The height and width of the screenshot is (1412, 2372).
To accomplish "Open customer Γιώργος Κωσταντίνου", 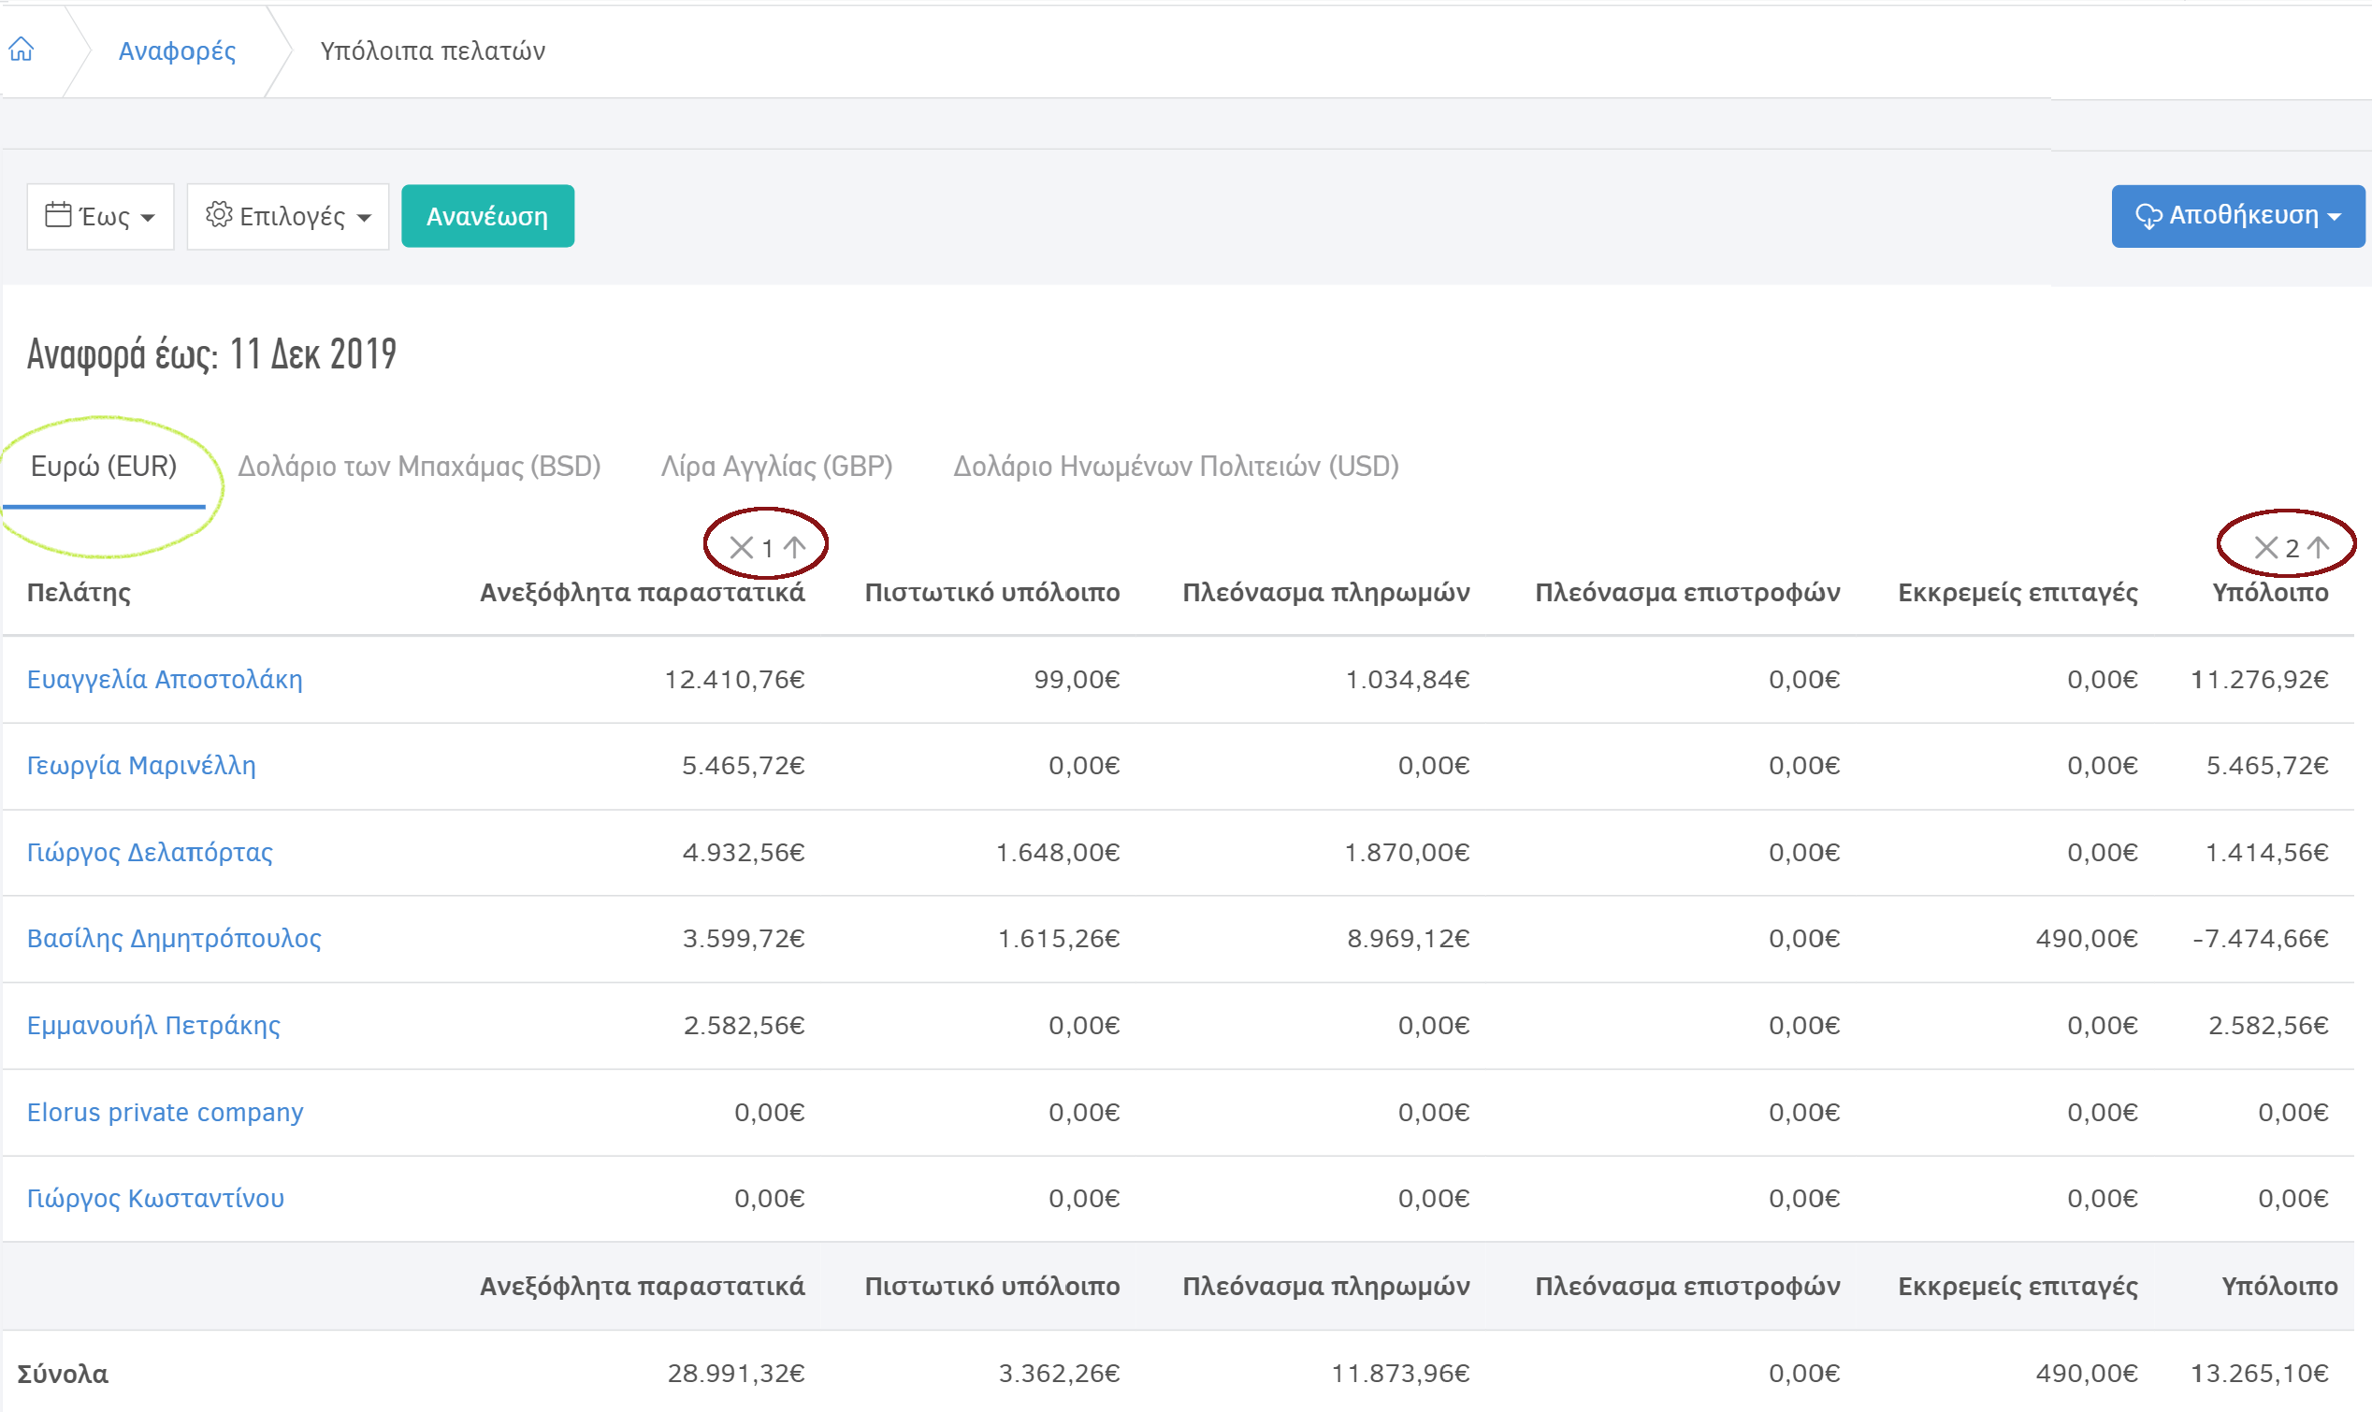I will [156, 1199].
